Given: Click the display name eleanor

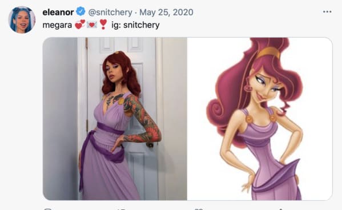Looking at the screenshot, I should pos(58,12).
